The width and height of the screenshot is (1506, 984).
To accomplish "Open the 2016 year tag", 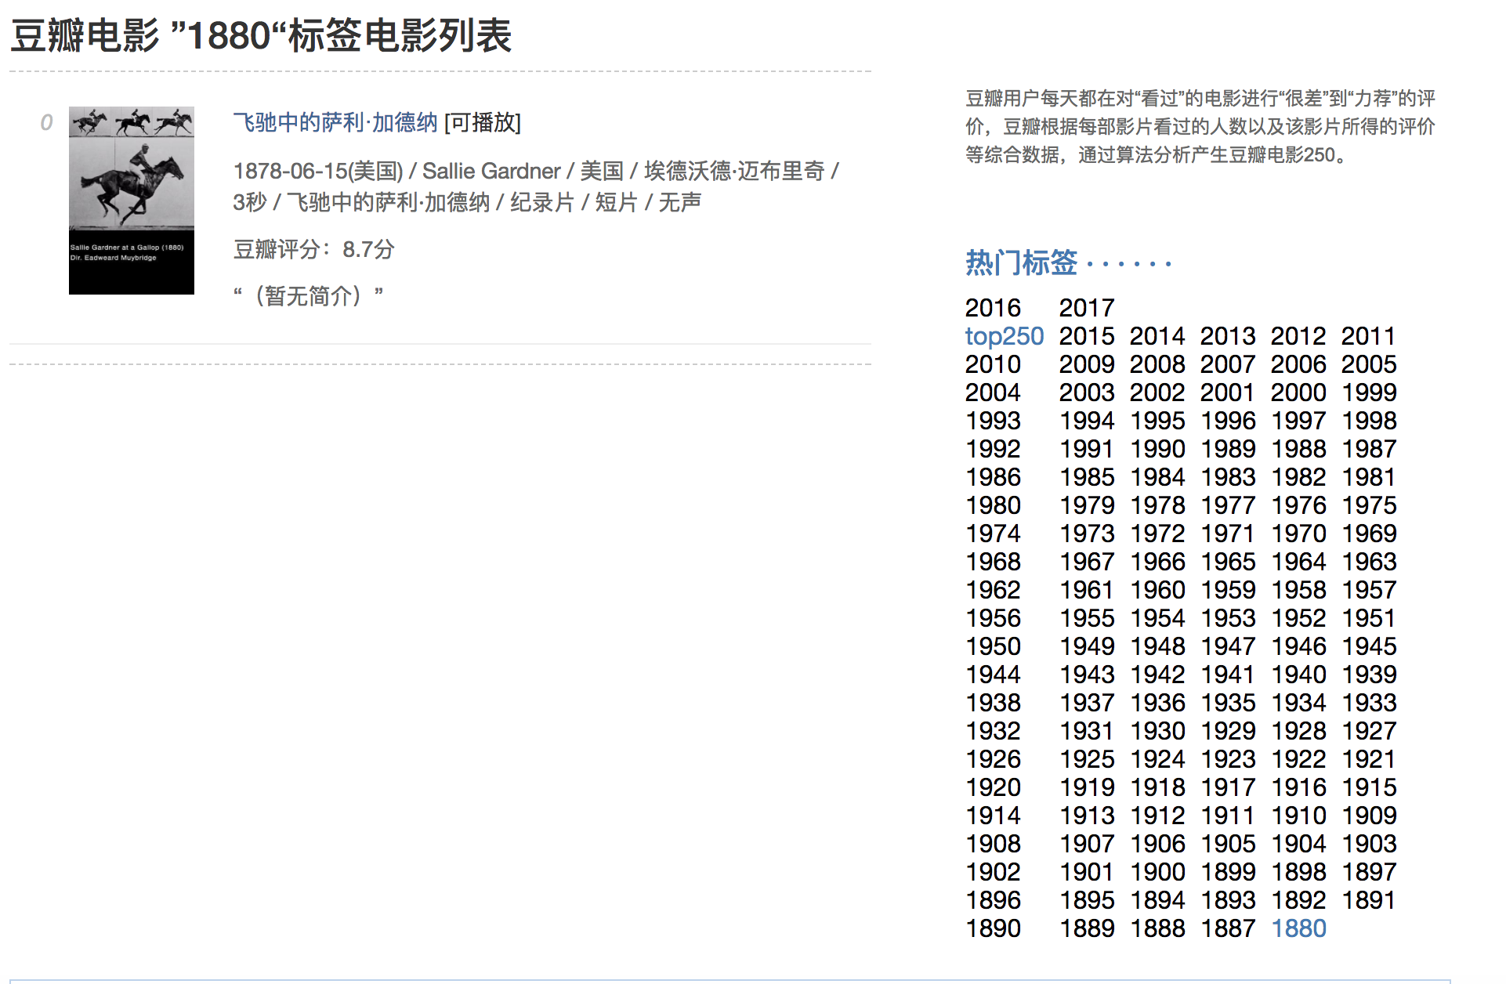I will click(992, 307).
